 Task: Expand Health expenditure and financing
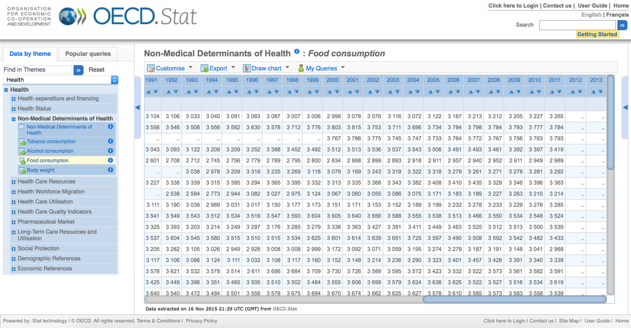point(14,99)
